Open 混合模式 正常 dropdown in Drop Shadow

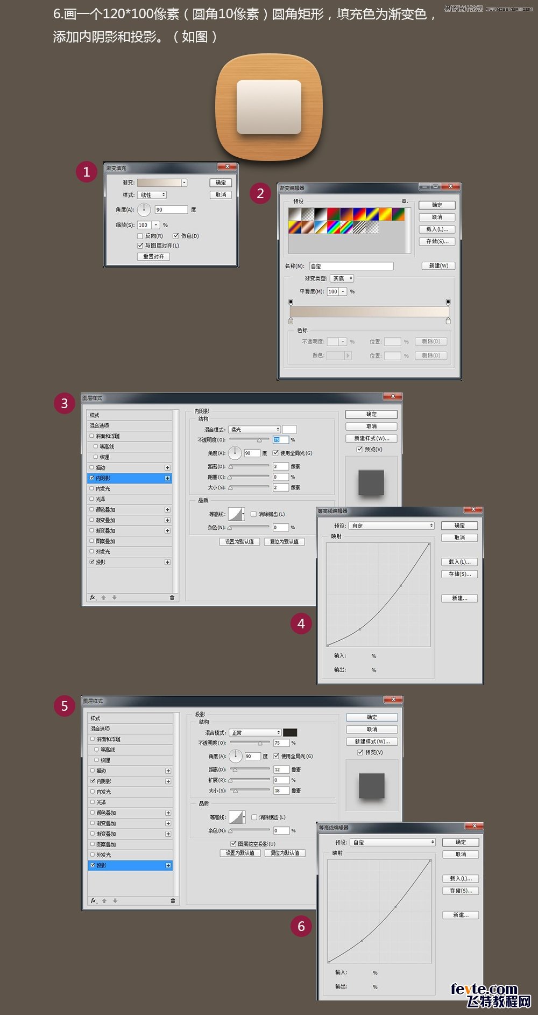256,733
